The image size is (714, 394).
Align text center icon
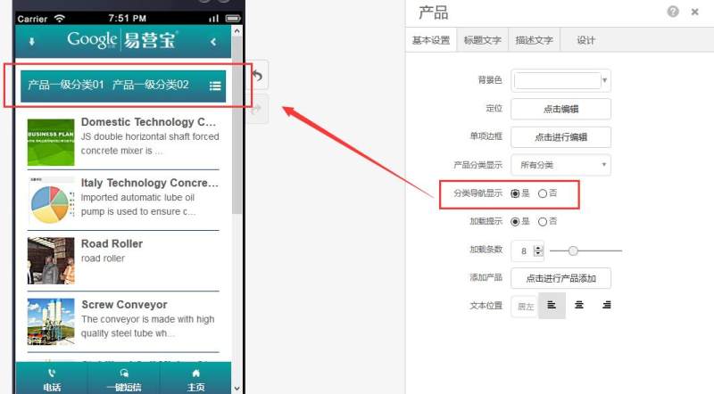579,305
